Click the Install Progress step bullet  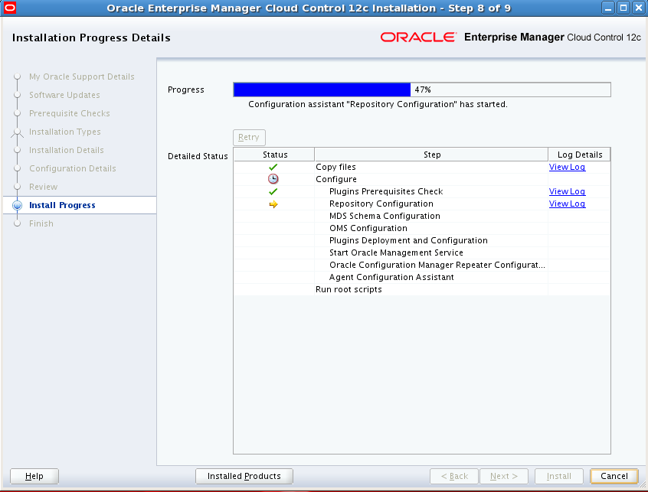[17, 205]
